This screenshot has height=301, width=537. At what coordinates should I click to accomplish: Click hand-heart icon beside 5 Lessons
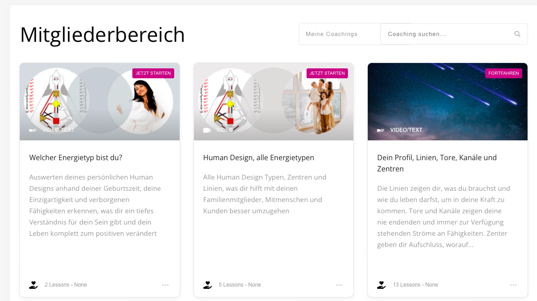tap(208, 285)
